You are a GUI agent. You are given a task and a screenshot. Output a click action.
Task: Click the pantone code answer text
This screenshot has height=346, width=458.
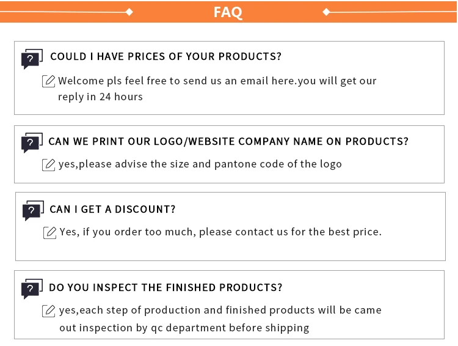200,164
